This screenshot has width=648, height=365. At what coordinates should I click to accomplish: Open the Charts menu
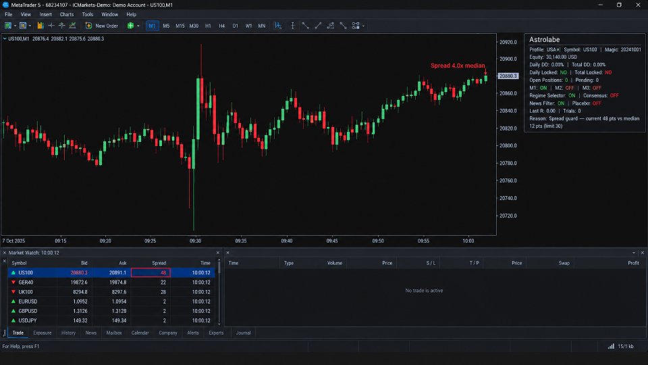tap(67, 14)
